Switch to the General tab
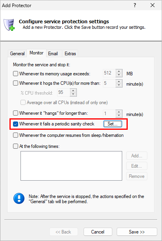This screenshot has width=162, height=241. pos(17,54)
